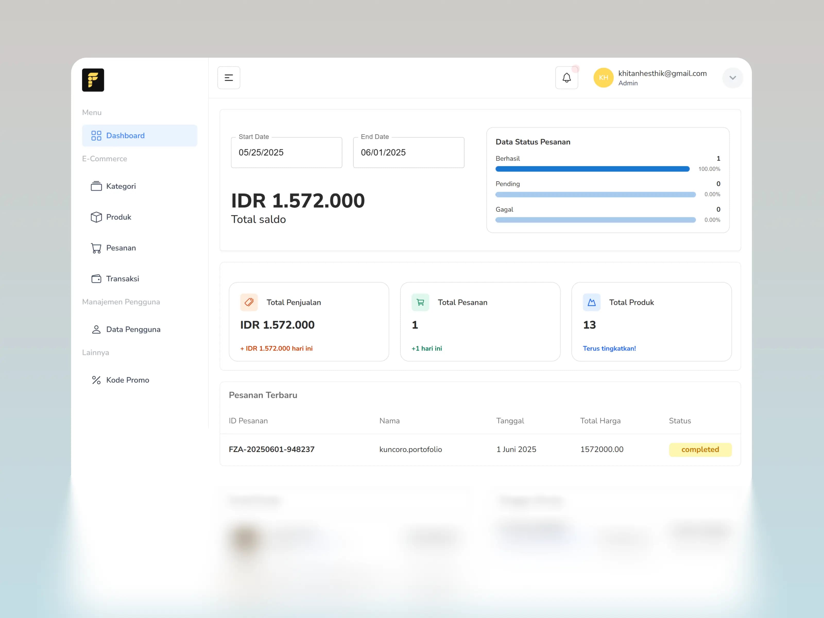
Task: Click the blue icon on Total Produk
Action: [x=591, y=302]
